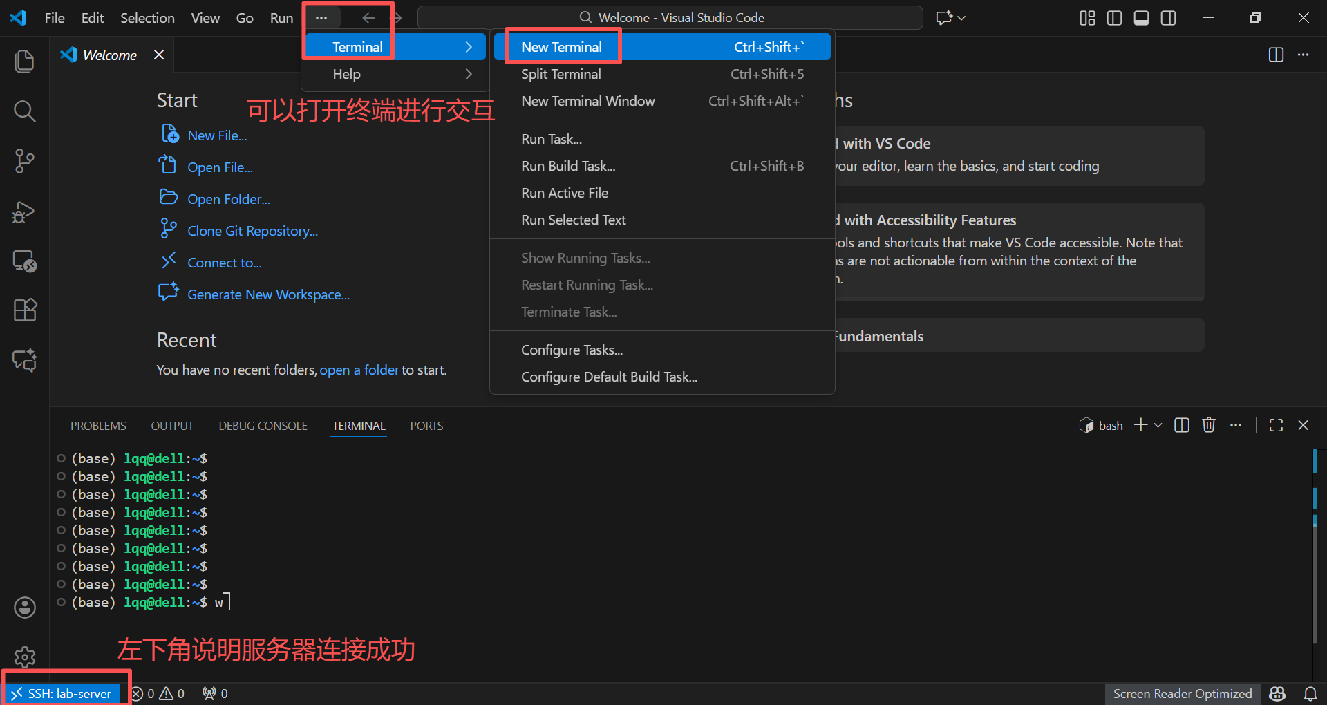Open the Selection menu

[147, 18]
